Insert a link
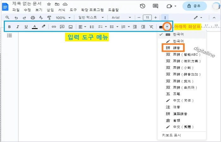The height and width of the screenshot is (142, 221). [54, 27]
